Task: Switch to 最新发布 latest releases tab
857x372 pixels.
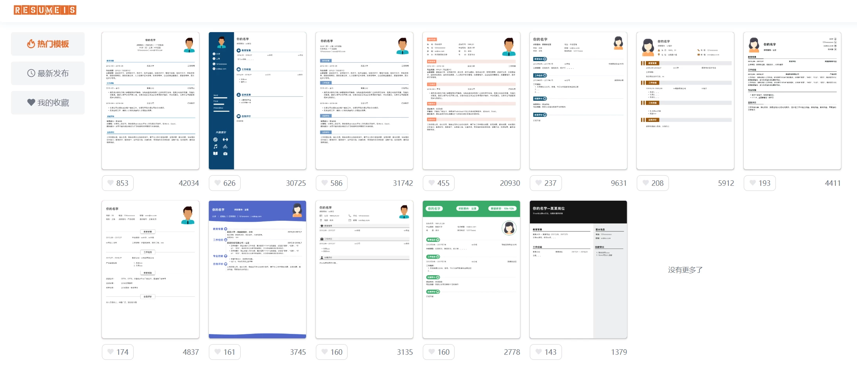Action: [x=48, y=73]
